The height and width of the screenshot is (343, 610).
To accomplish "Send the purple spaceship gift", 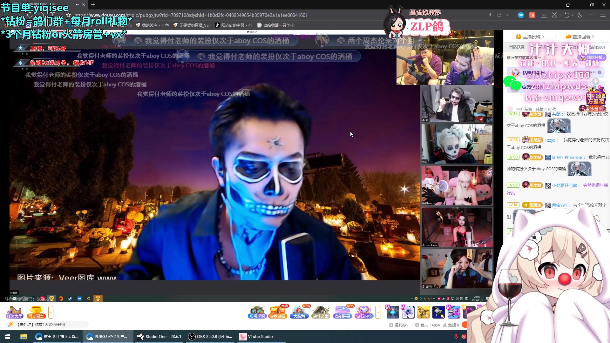I will pos(454,312).
